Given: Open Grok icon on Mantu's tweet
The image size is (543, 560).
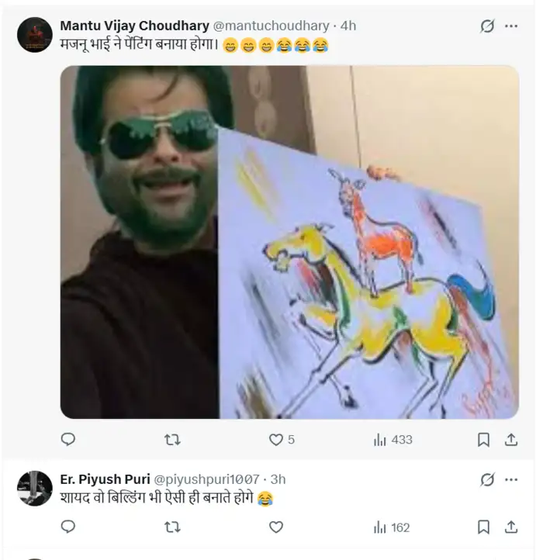Looking at the screenshot, I should pos(487,26).
